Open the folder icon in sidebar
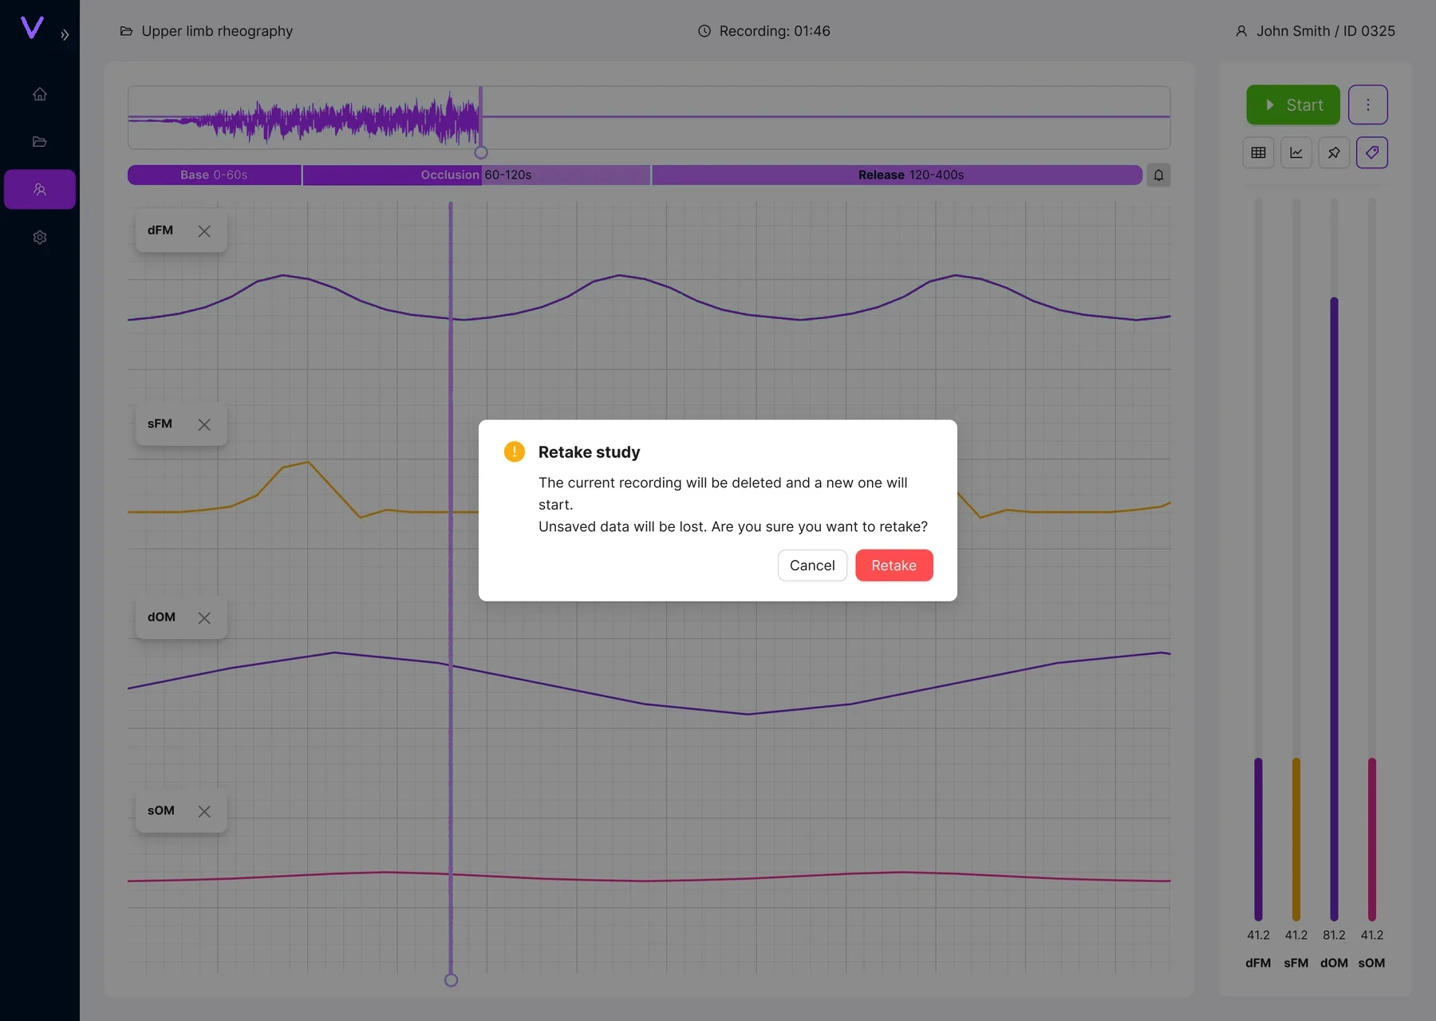 click(x=40, y=142)
